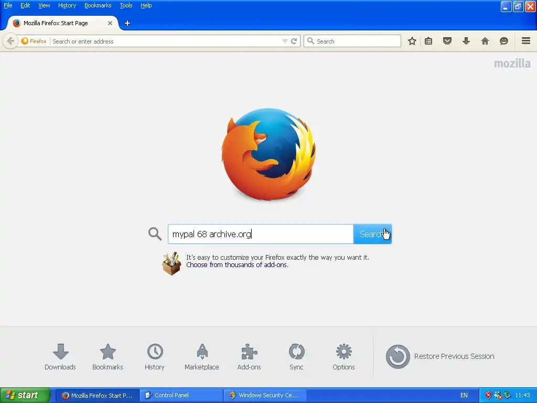
Task: Switch to Windows Security Center taskbar button
Action: pyautogui.click(x=265, y=395)
